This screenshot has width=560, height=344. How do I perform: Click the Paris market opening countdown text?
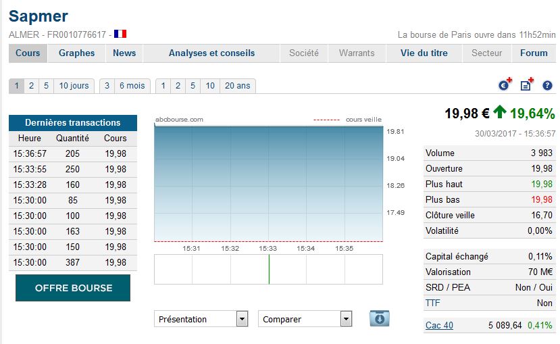(x=476, y=34)
